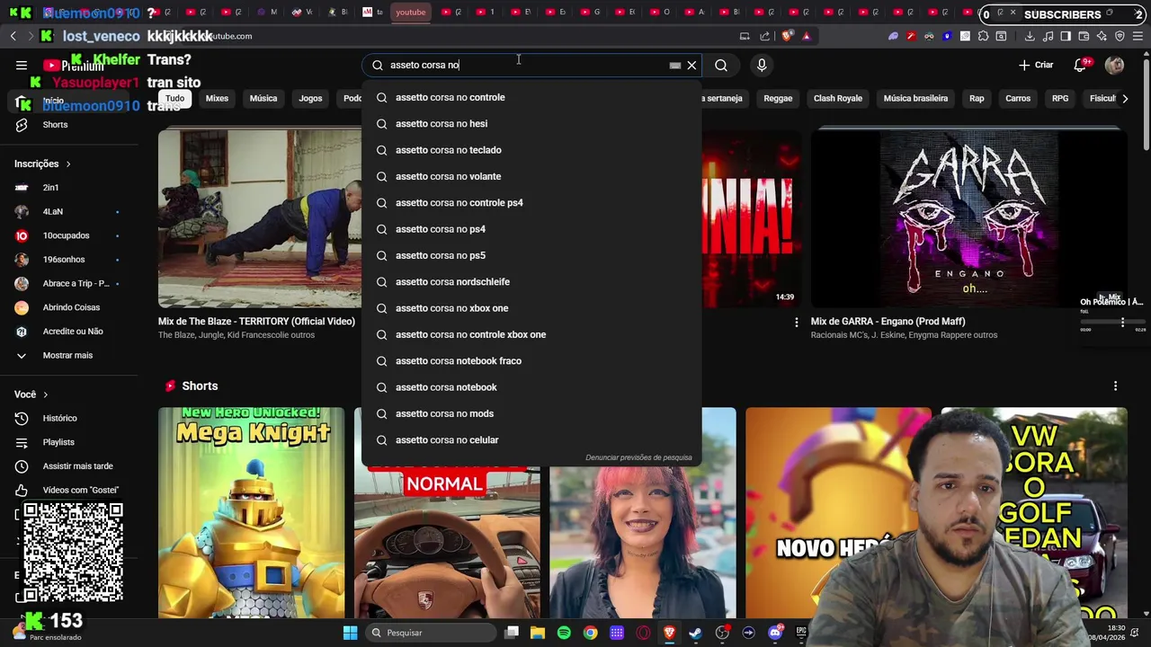
Task: Open the Abrindo Coisas channel
Action: point(70,307)
